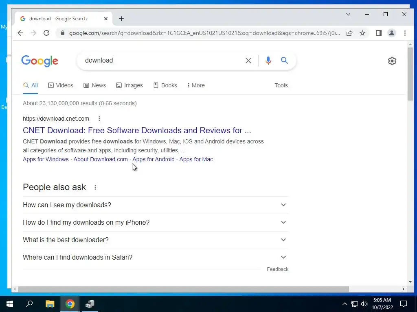Visit the Apps for Android sitelink
Viewport: 417px width, 312px height.
(154, 159)
